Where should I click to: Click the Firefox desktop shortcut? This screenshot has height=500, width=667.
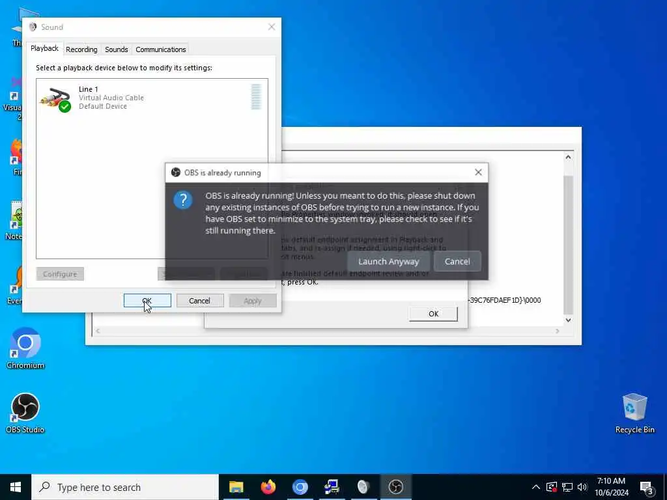(x=16, y=156)
